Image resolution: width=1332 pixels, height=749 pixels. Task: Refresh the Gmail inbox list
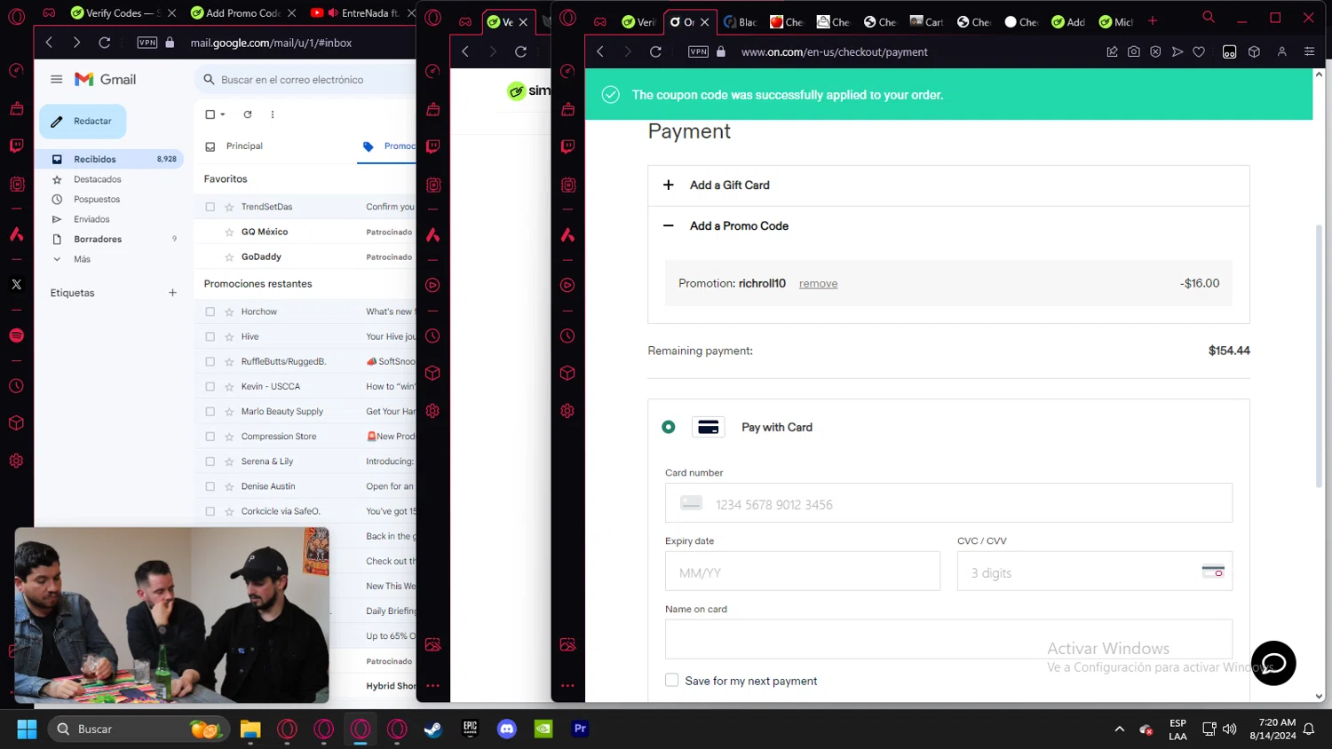click(248, 114)
